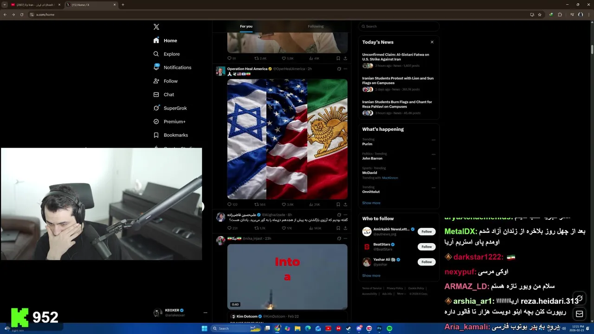Open Photoshop from the taskbar
The width and height of the screenshot is (594, 334).
tap(379, 328)
